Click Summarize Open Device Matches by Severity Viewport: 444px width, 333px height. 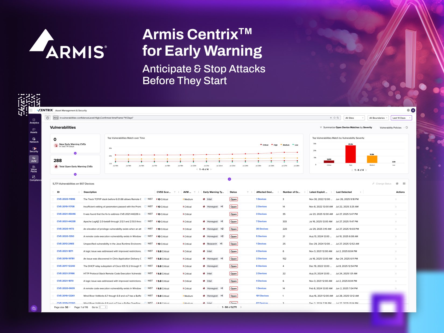(346, 127)
